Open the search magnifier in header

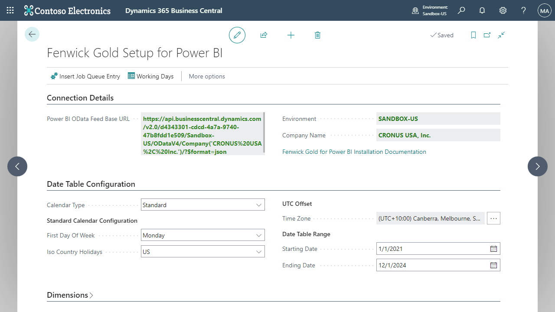coord(461,10)
